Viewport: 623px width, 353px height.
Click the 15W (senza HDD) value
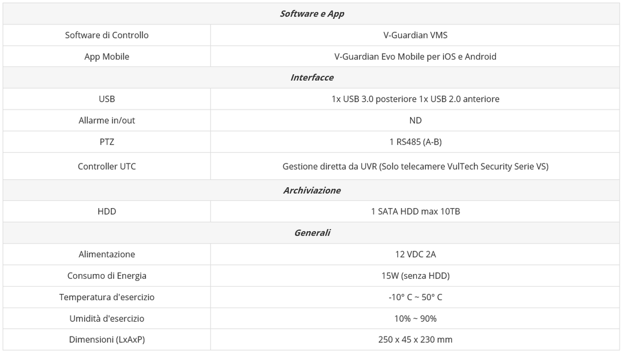(415, 276)
